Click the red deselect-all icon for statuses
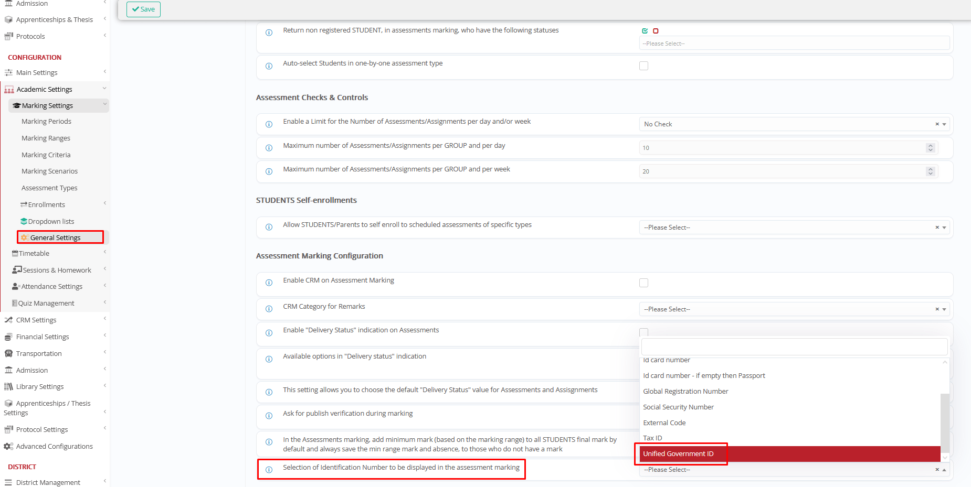This screenshot has height=487, width=971. coord(656,31)
